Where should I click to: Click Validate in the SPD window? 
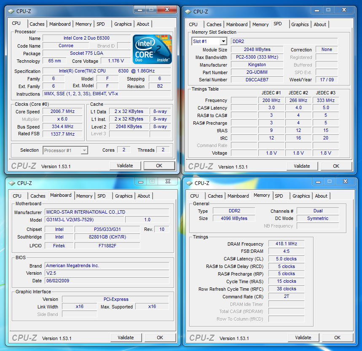302,166
